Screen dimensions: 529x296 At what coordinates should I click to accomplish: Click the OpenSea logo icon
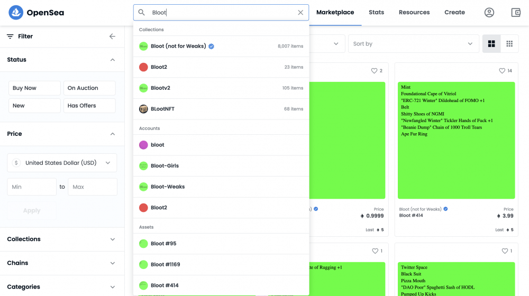click(15, 13)
